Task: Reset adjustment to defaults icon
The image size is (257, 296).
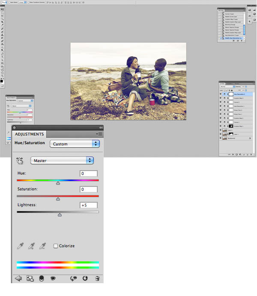Action: 85,278
